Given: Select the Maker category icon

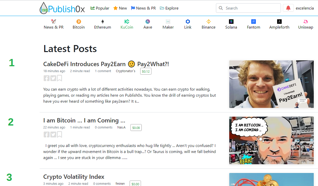Looking at the screenshot, I should [168, 21].
